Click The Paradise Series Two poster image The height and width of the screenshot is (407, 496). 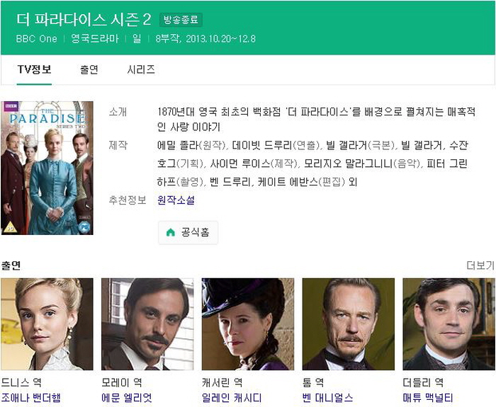[47, 168]
